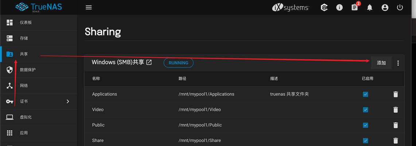Select the Video share name
This screenshot has width=416, height=146.
98,109
